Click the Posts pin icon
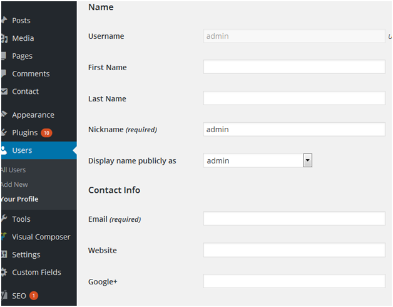This screenshot has height=307, width=393. [4, 20]
